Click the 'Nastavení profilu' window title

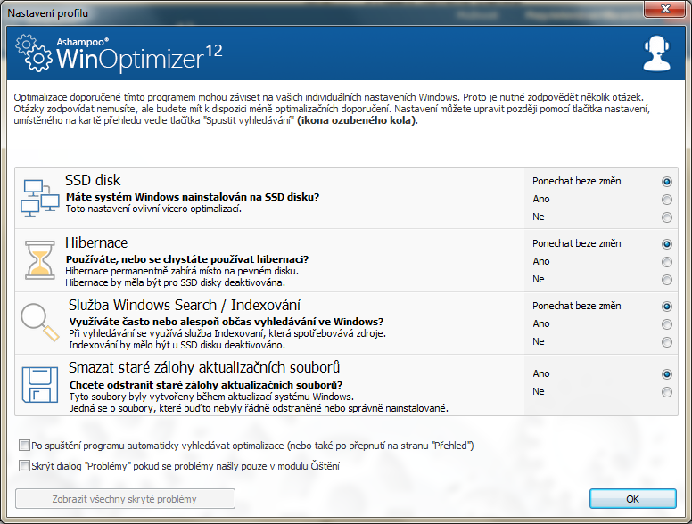(47, 13)
